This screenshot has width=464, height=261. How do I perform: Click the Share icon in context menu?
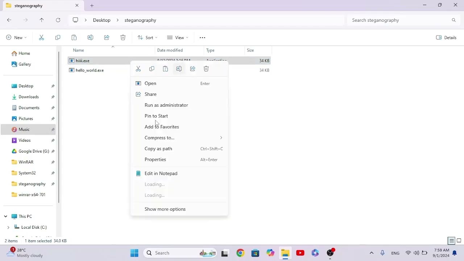click(192, 69)
